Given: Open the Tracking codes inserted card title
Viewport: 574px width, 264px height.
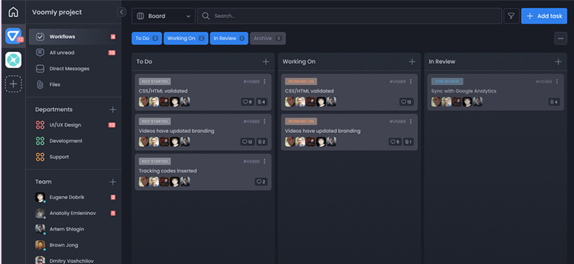Looking at the screenshot, I should coord(168,170).
